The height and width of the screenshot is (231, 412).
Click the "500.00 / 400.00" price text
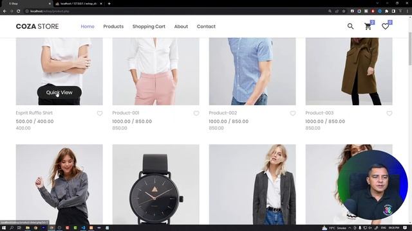pos(35,121)
